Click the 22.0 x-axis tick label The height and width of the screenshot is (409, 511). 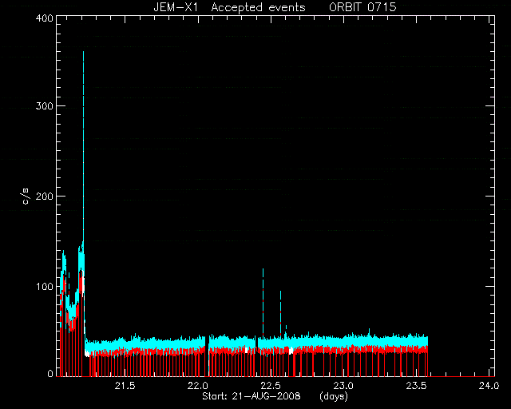198,386
